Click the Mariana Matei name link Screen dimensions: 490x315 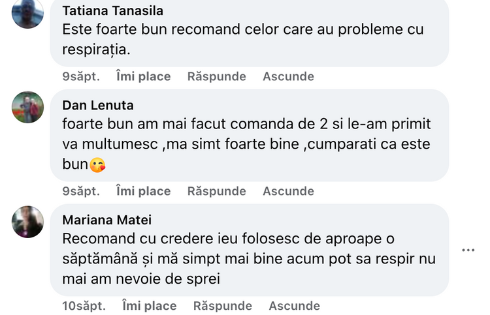(x=106, y=220)
